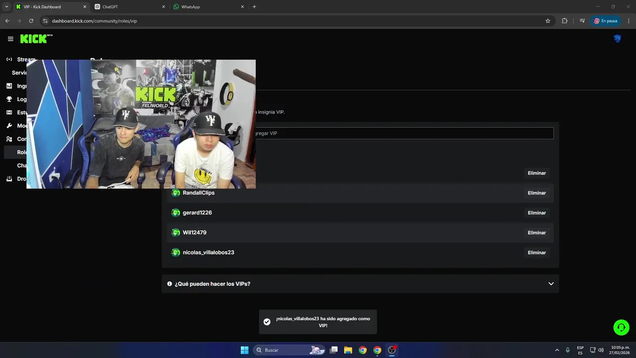Image resolution: width=636 pixels, height=358 pixels.
Task: Open the studio icon below the trophy
Action: (x=9, y=112)
